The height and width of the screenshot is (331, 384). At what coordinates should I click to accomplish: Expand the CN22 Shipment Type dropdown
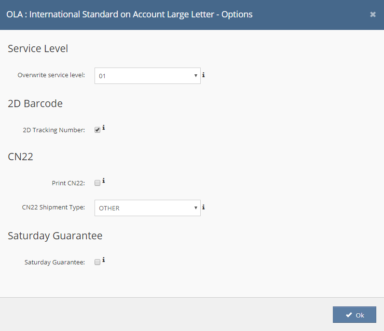(147, 208)
